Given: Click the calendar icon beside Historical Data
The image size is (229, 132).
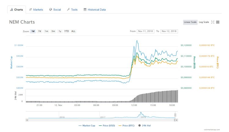Looking at the screenshot, I should [x=85, y=9].
